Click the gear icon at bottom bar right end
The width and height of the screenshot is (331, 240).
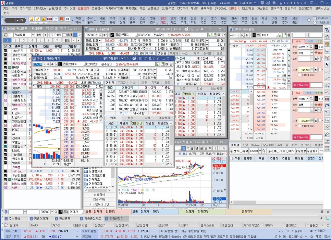point(328,212)
